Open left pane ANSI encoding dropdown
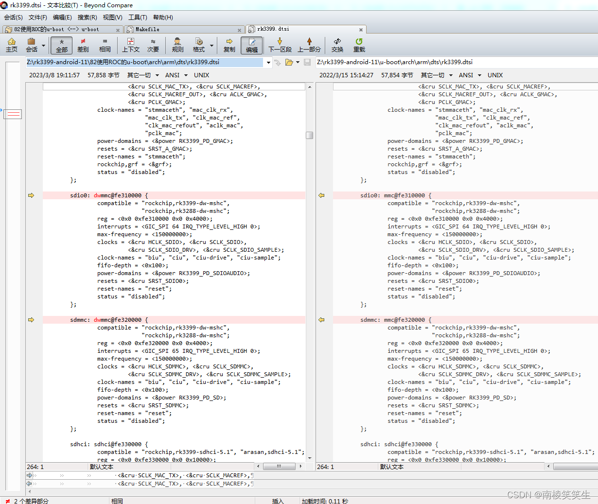The image size is (598, 504). click(x=176, y=75)
